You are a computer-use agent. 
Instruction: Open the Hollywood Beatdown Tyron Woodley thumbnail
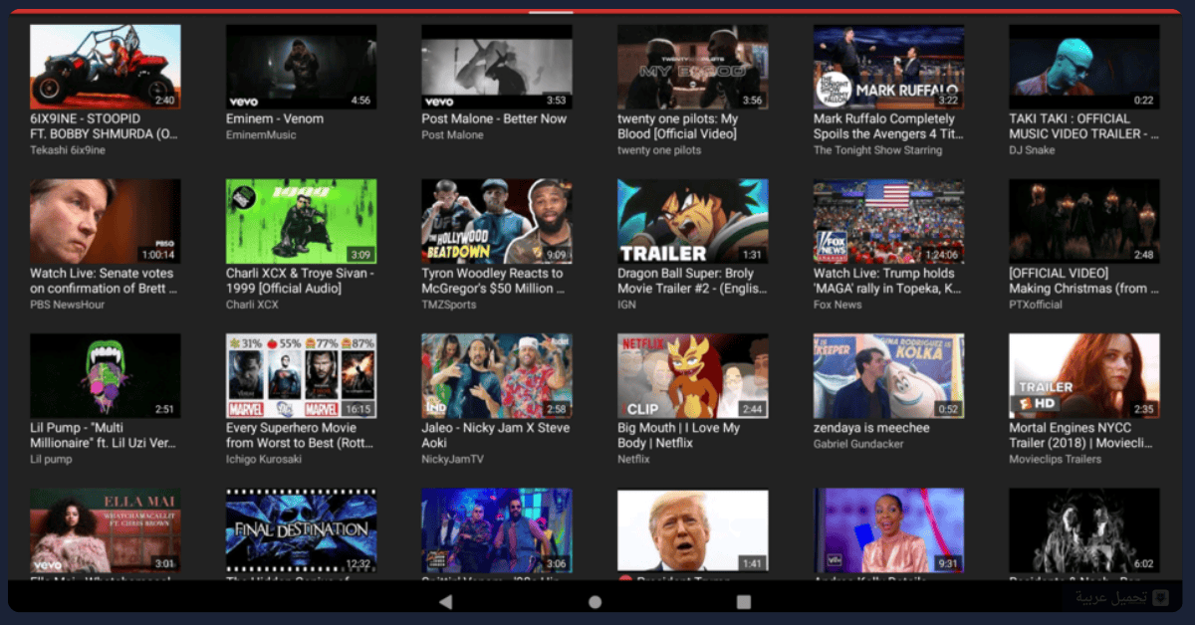[497, 221]
